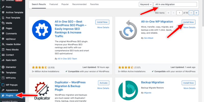The image size is (204, 102).
Task: Click the Contact envelope icon
Action: coord(3,55)
